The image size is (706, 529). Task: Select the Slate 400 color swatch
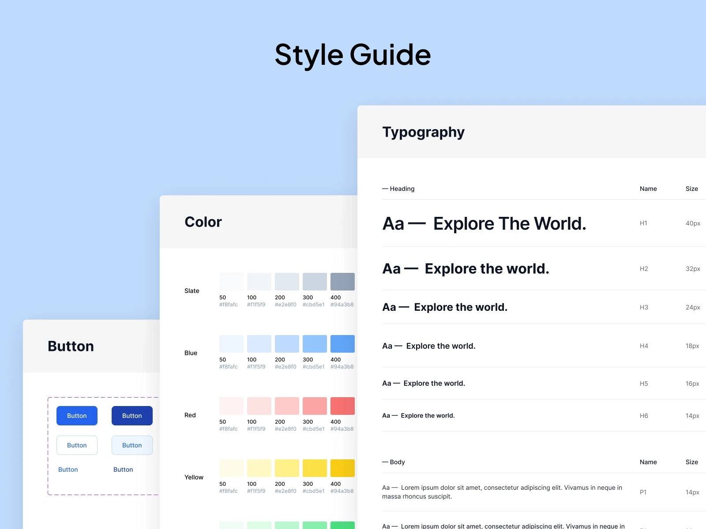[x=342, y=281]
